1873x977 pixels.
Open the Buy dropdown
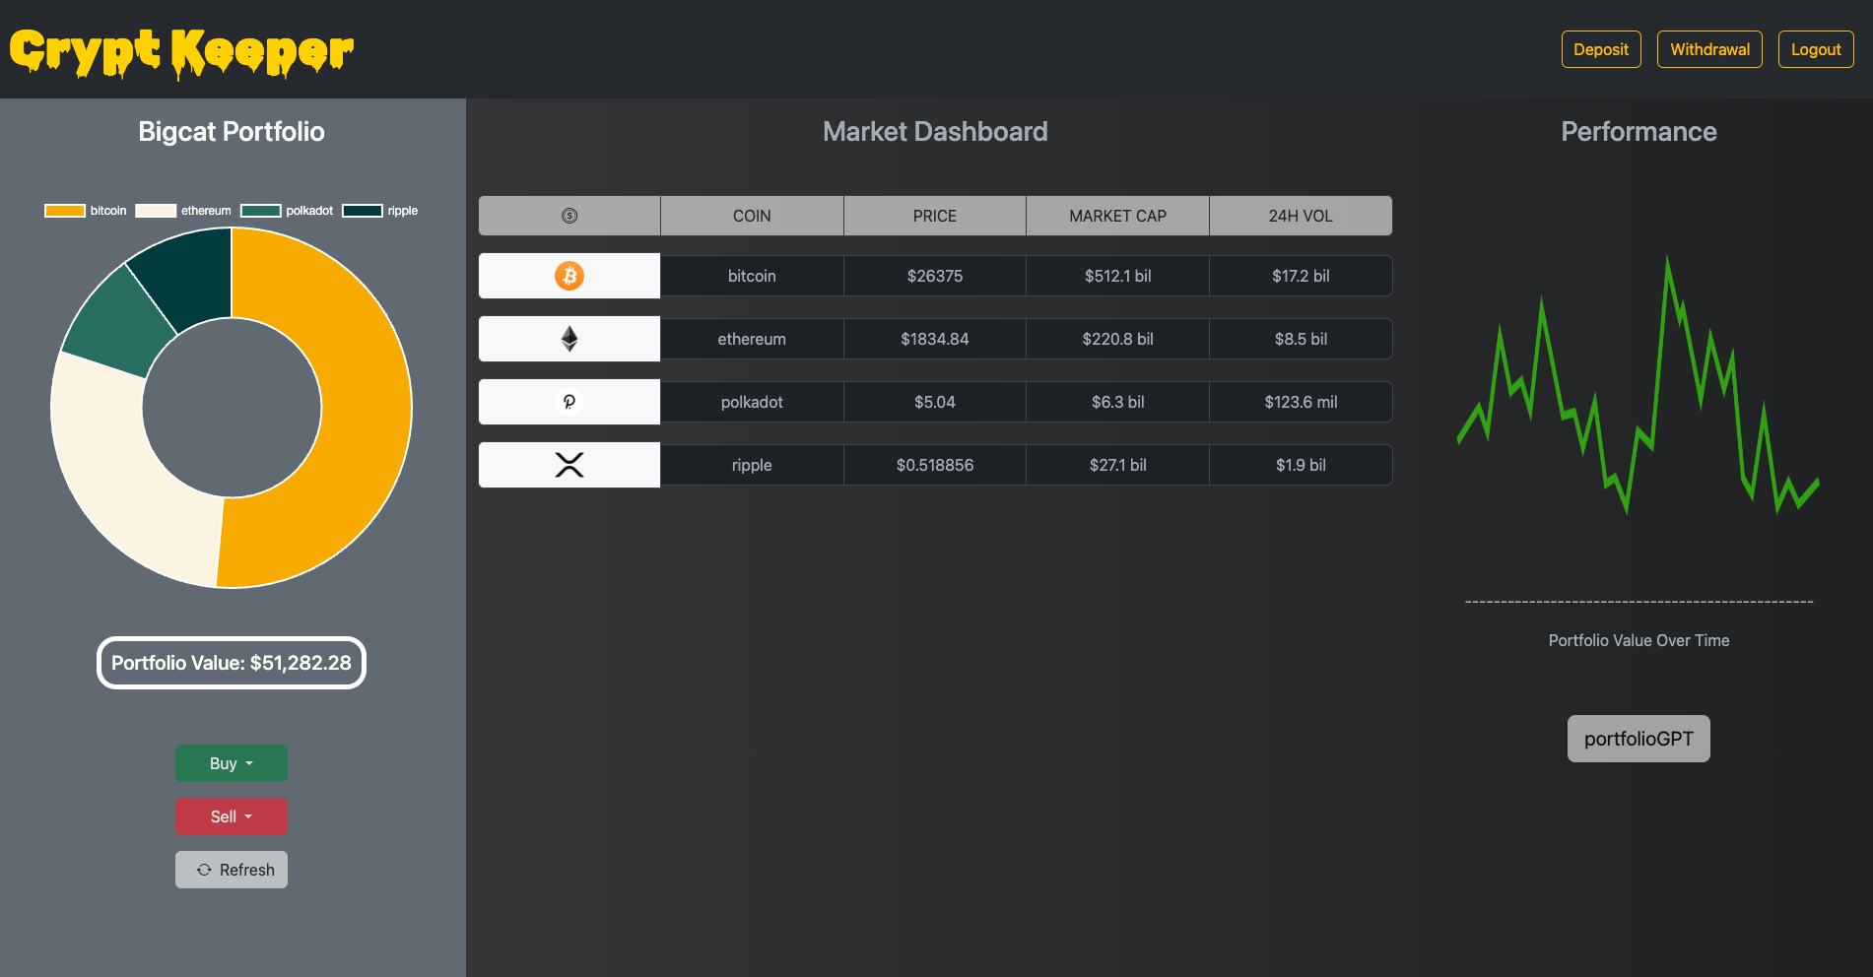[x=231, y=762]
